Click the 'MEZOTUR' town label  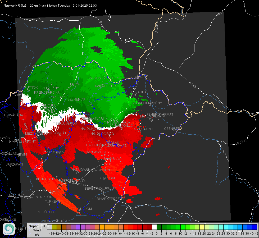click(46, 212)
